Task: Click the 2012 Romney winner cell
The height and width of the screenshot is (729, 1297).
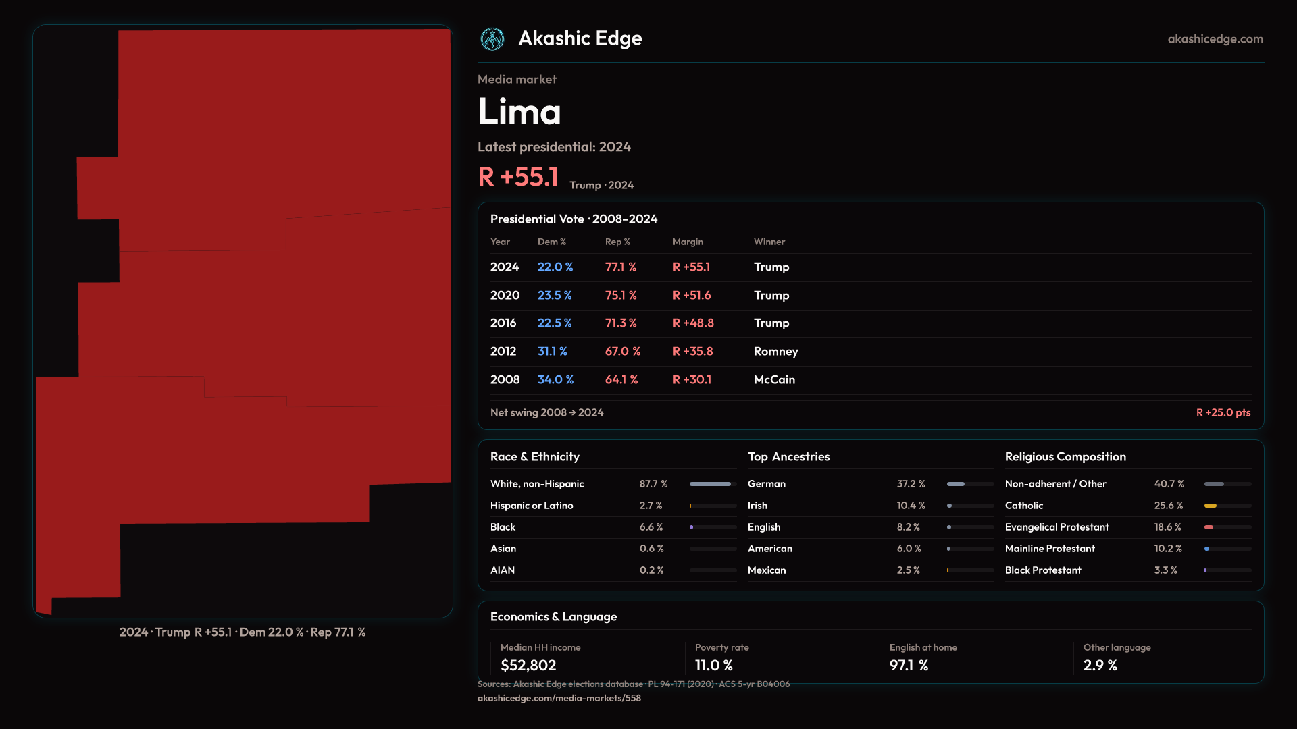Action: (x=775, y=352)
